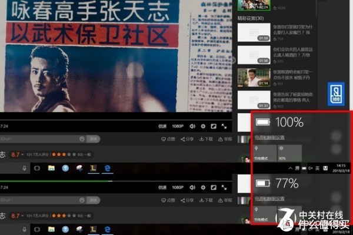
Task: Select the 精彩花絮(30) section heading
Action: pos(251,18)
